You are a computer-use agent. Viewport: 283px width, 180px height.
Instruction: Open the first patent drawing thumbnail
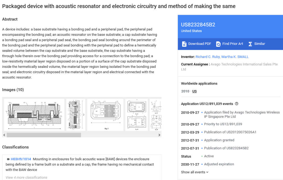click(x=34, y=115)
